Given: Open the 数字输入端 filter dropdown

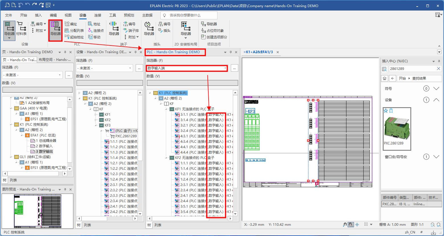Looking at the screenshot, I should 225,68.
